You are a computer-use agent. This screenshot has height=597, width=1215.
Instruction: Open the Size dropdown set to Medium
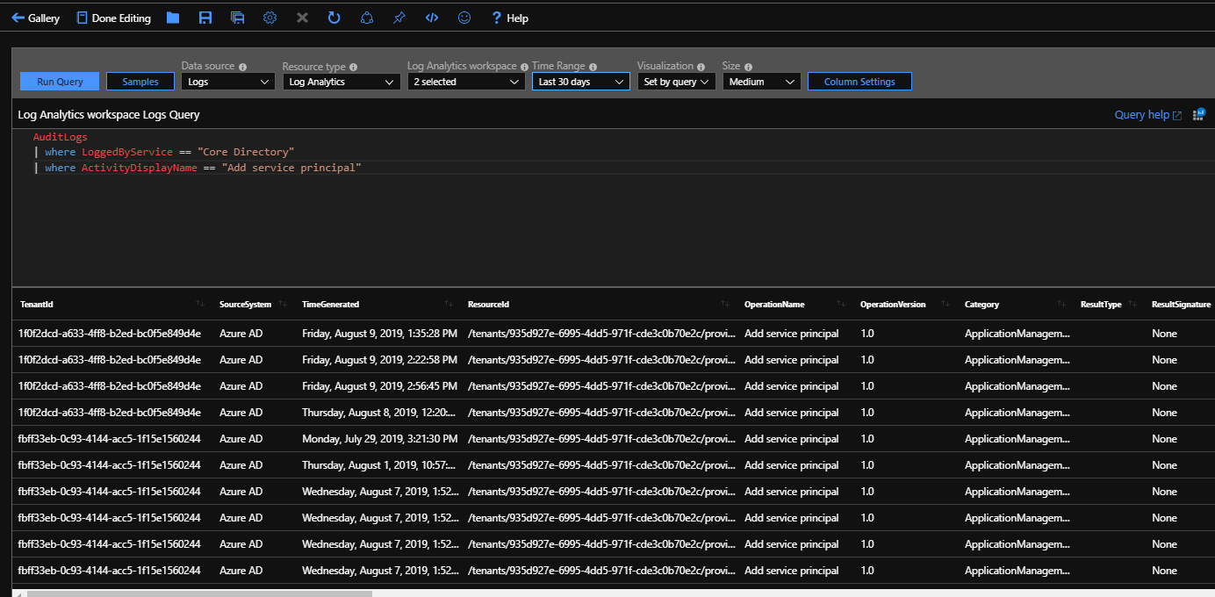pos(760,82)
